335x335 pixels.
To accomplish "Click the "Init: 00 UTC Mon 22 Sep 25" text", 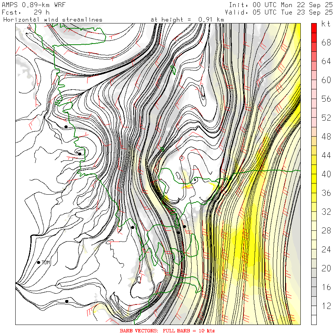I will tap(281, 5).
